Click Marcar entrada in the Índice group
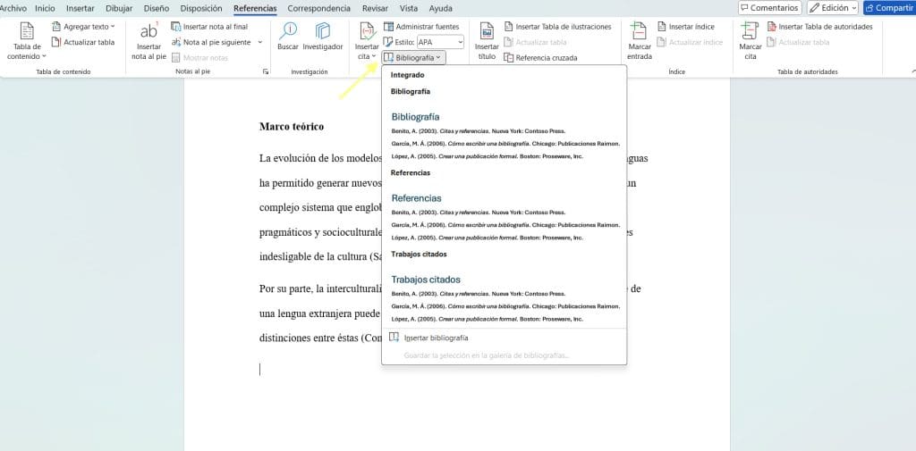The height and width of the screenshot is (451, 916). [x=640, y=41]
